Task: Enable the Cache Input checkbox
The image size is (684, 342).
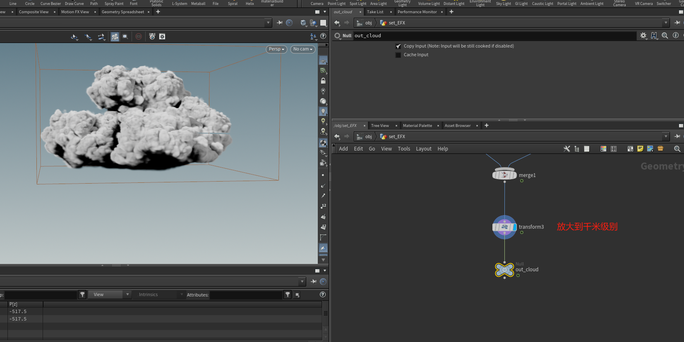Action: click(398, 55)
